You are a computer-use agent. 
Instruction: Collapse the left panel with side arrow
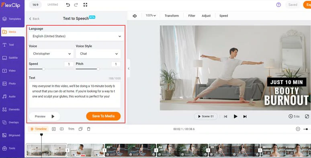click(x=129, y=68)
